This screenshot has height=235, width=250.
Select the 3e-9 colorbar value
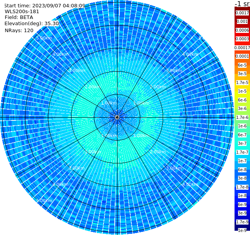click(x=242, y=213)
